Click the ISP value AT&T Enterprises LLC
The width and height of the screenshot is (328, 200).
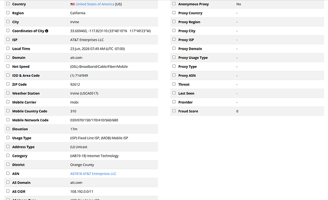coord(87,40)
